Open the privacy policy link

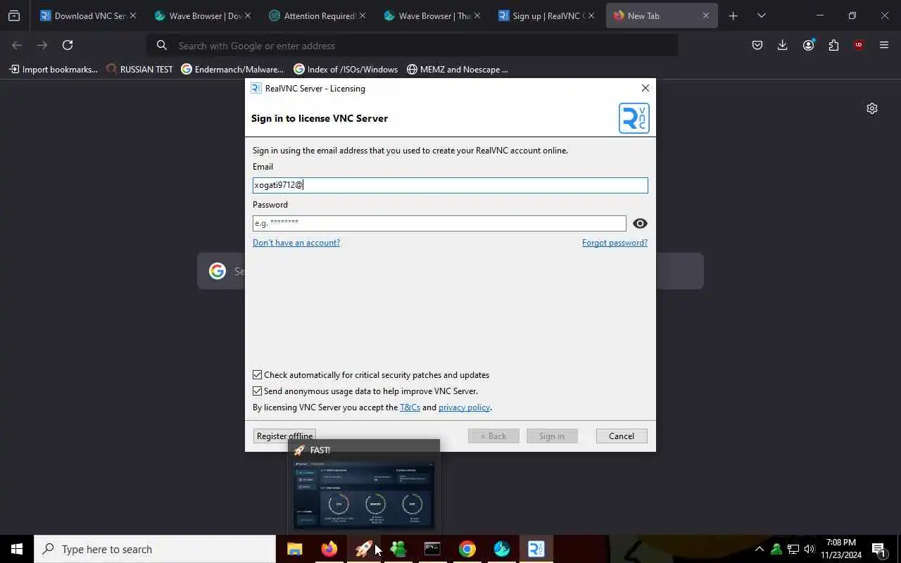click(464, 407)
